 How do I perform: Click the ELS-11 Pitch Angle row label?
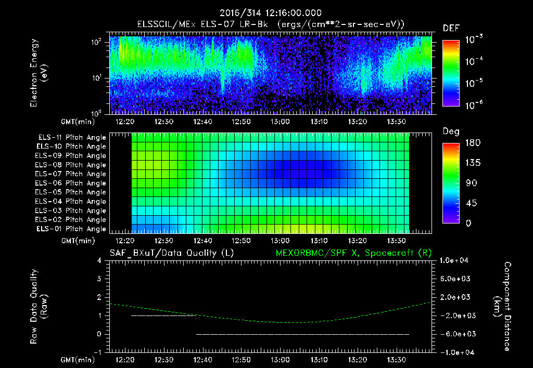(72, 138)
